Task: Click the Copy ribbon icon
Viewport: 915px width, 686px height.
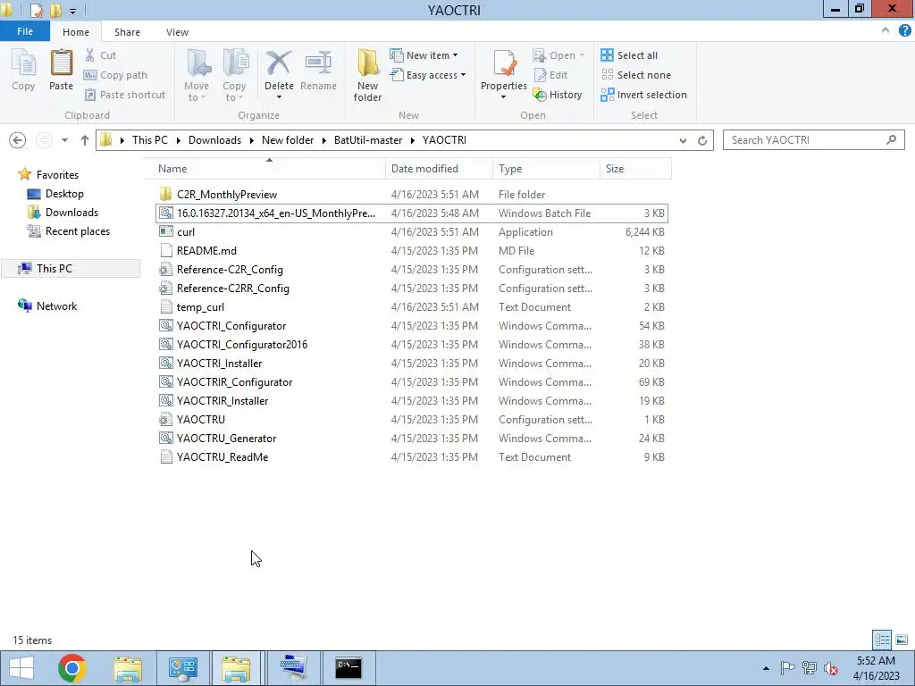Action: point(23,70)
